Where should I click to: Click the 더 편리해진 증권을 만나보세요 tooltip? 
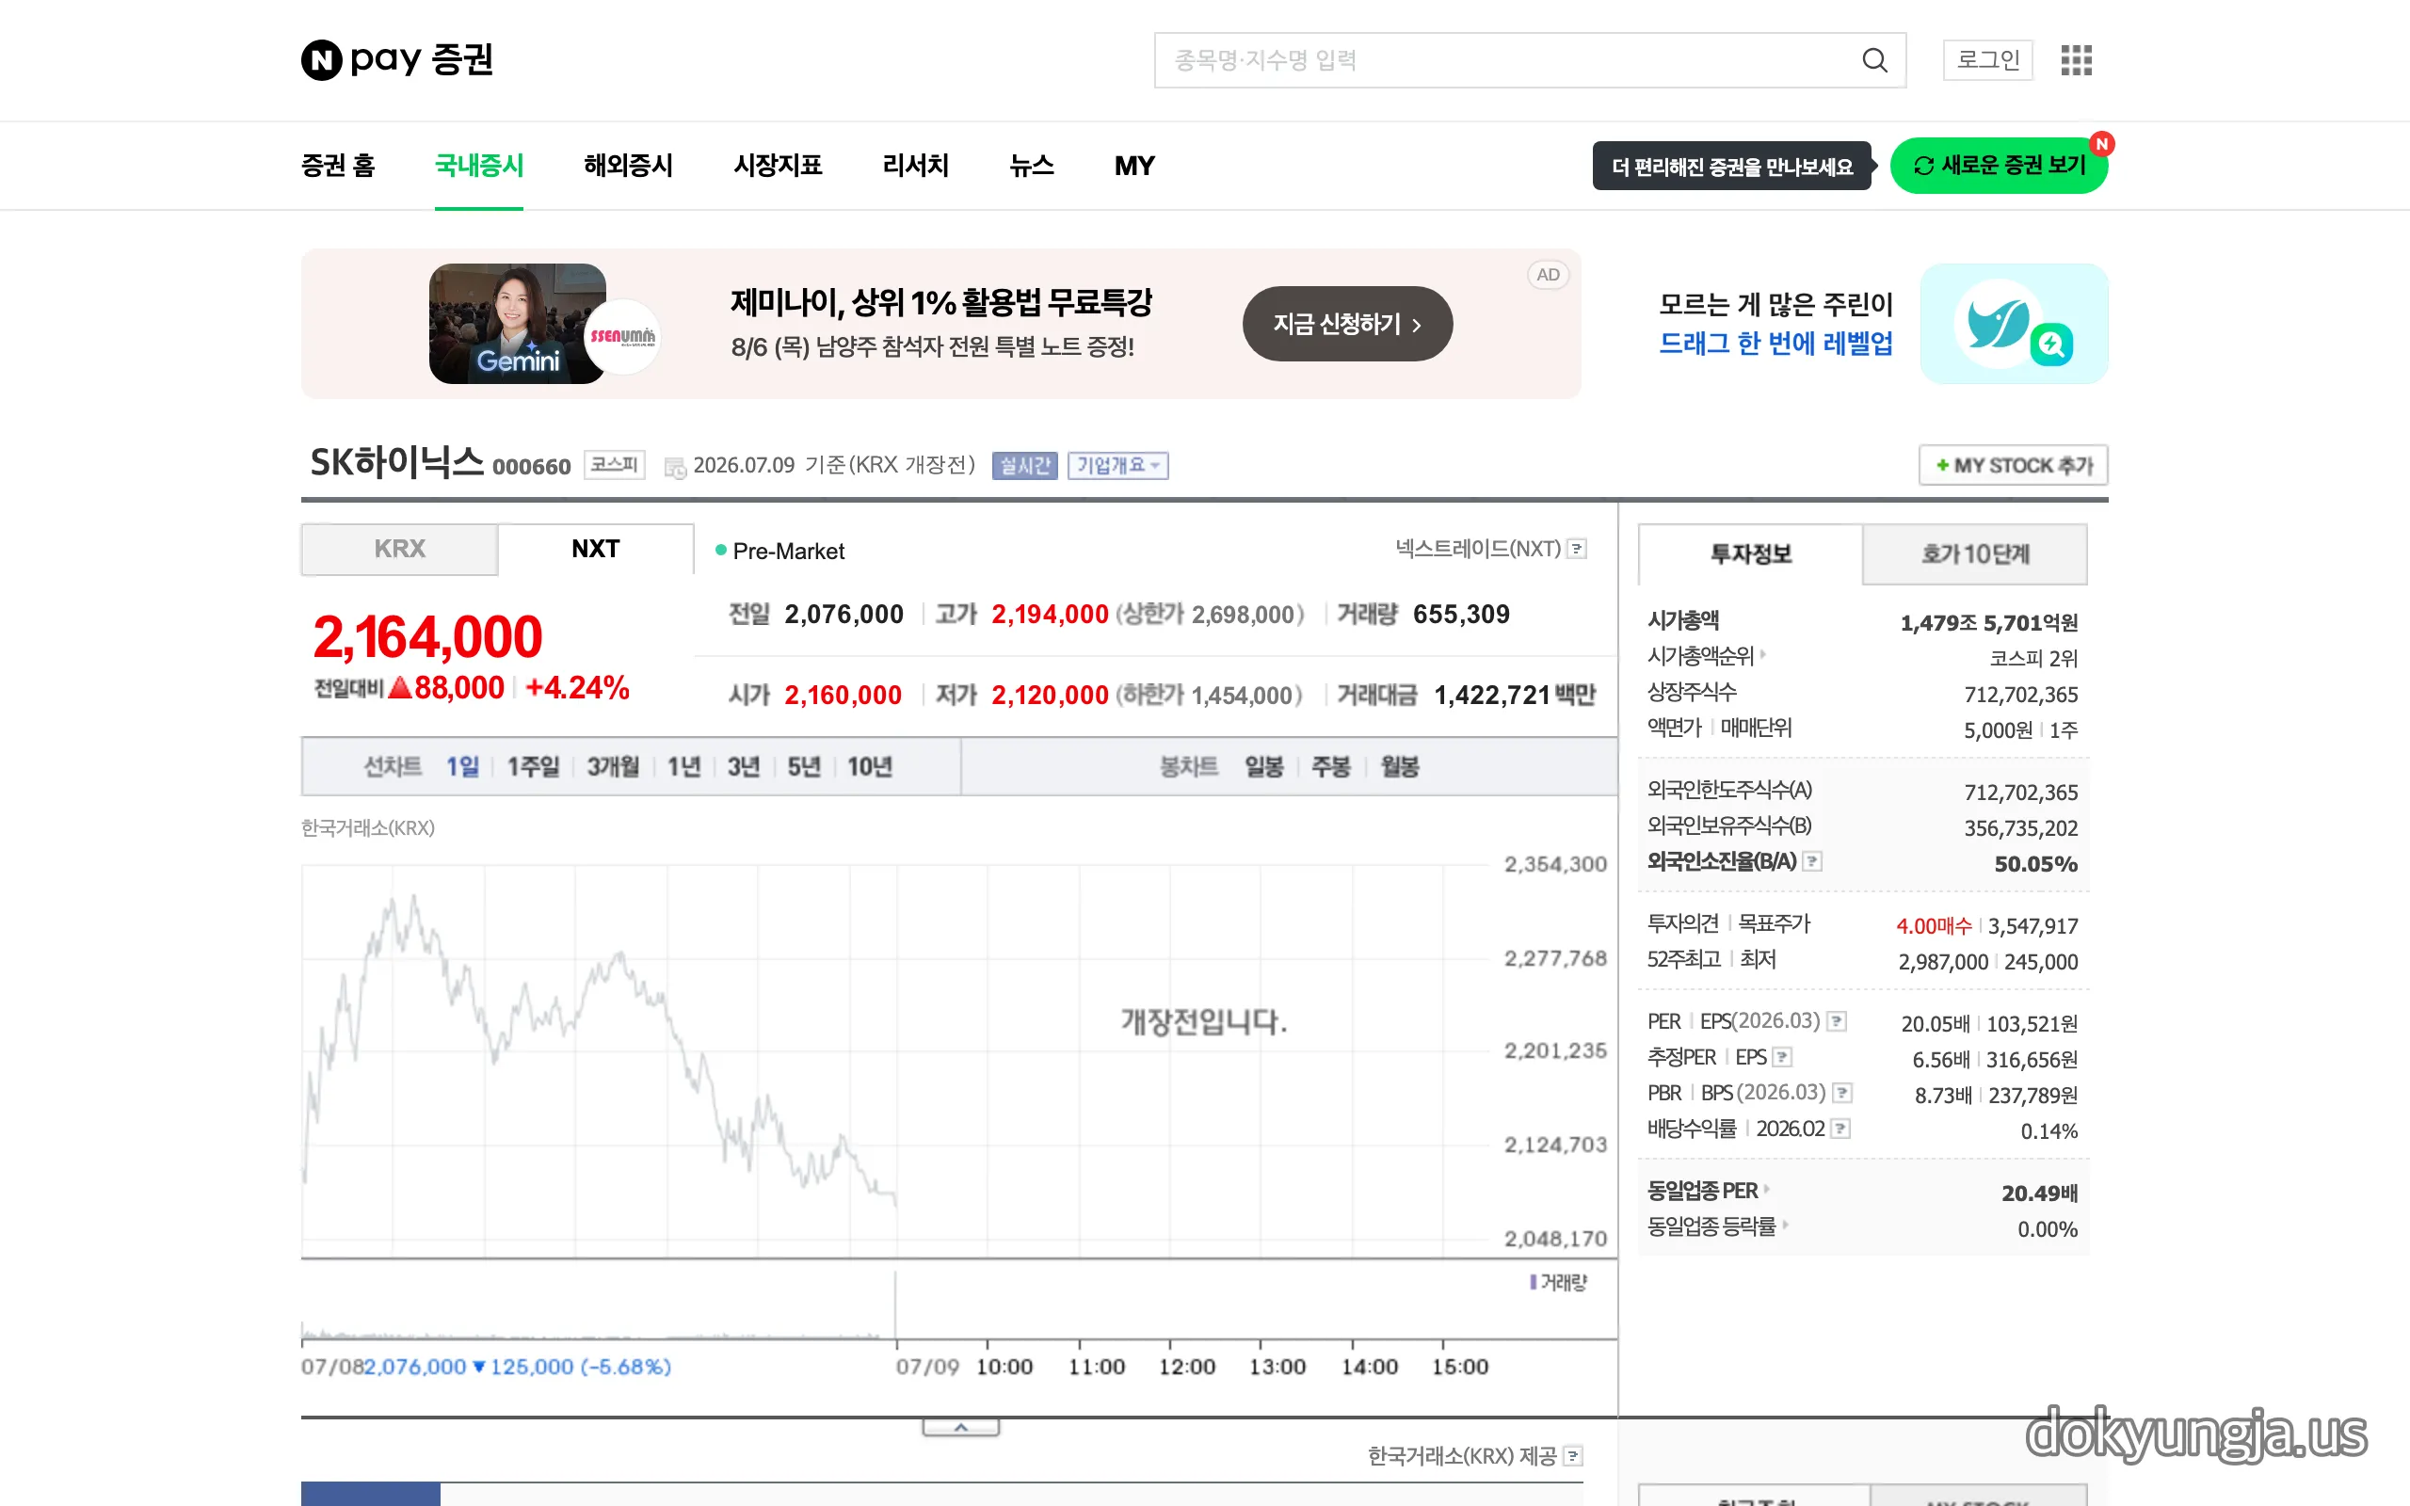[x=1732, y=167]
